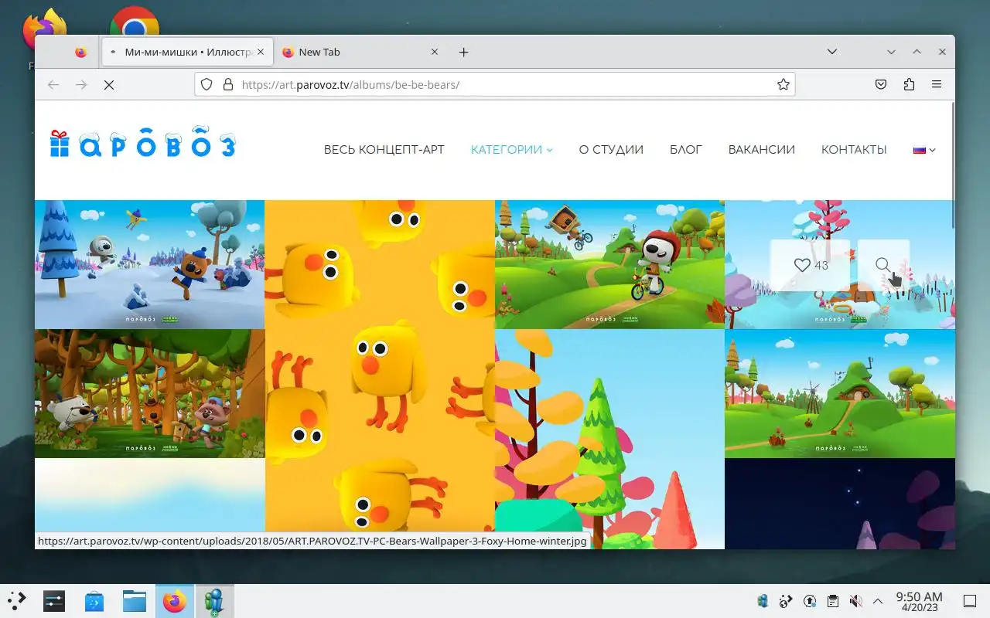Click the muted volume tray icon

pos(855,600)
